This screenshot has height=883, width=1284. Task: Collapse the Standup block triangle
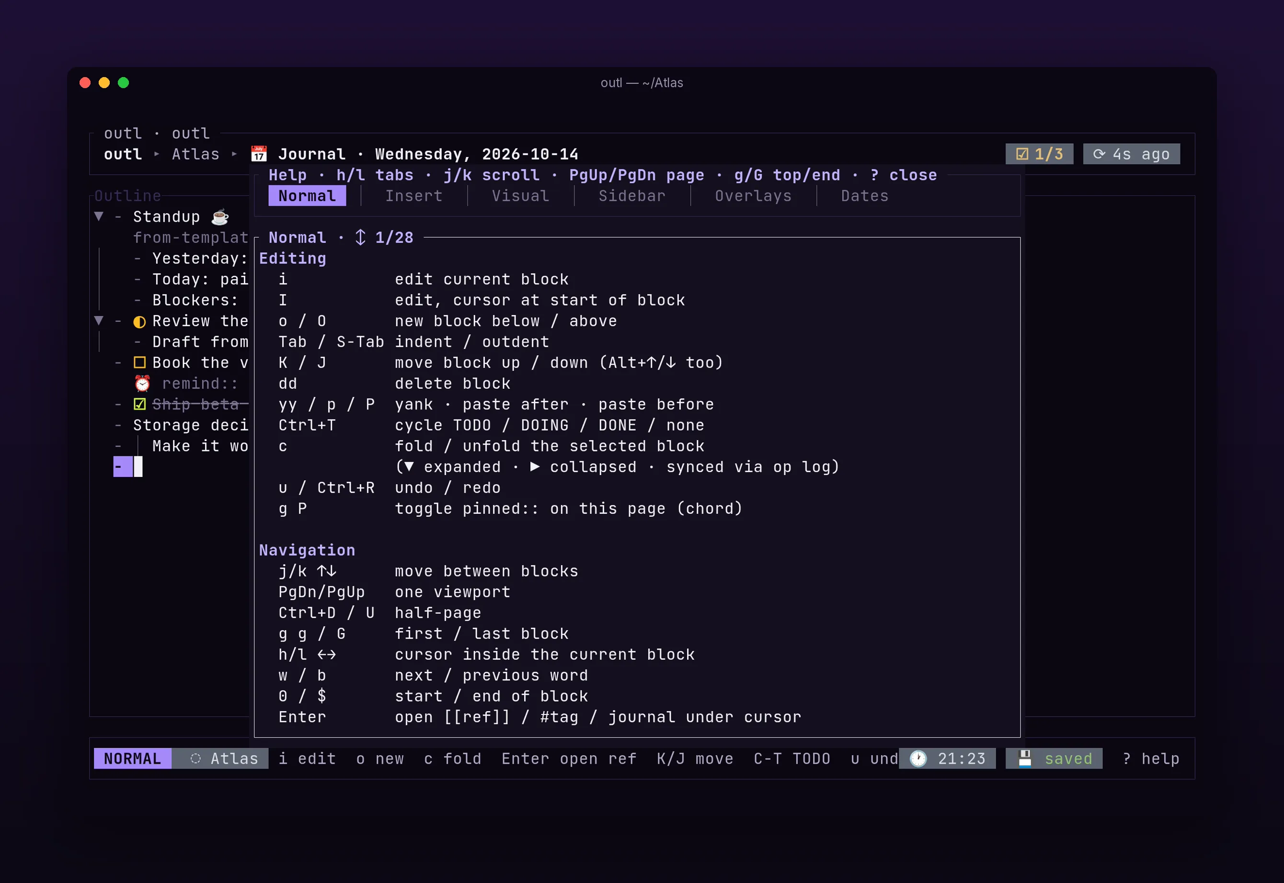pyautogui.click(x=99, y=216)
